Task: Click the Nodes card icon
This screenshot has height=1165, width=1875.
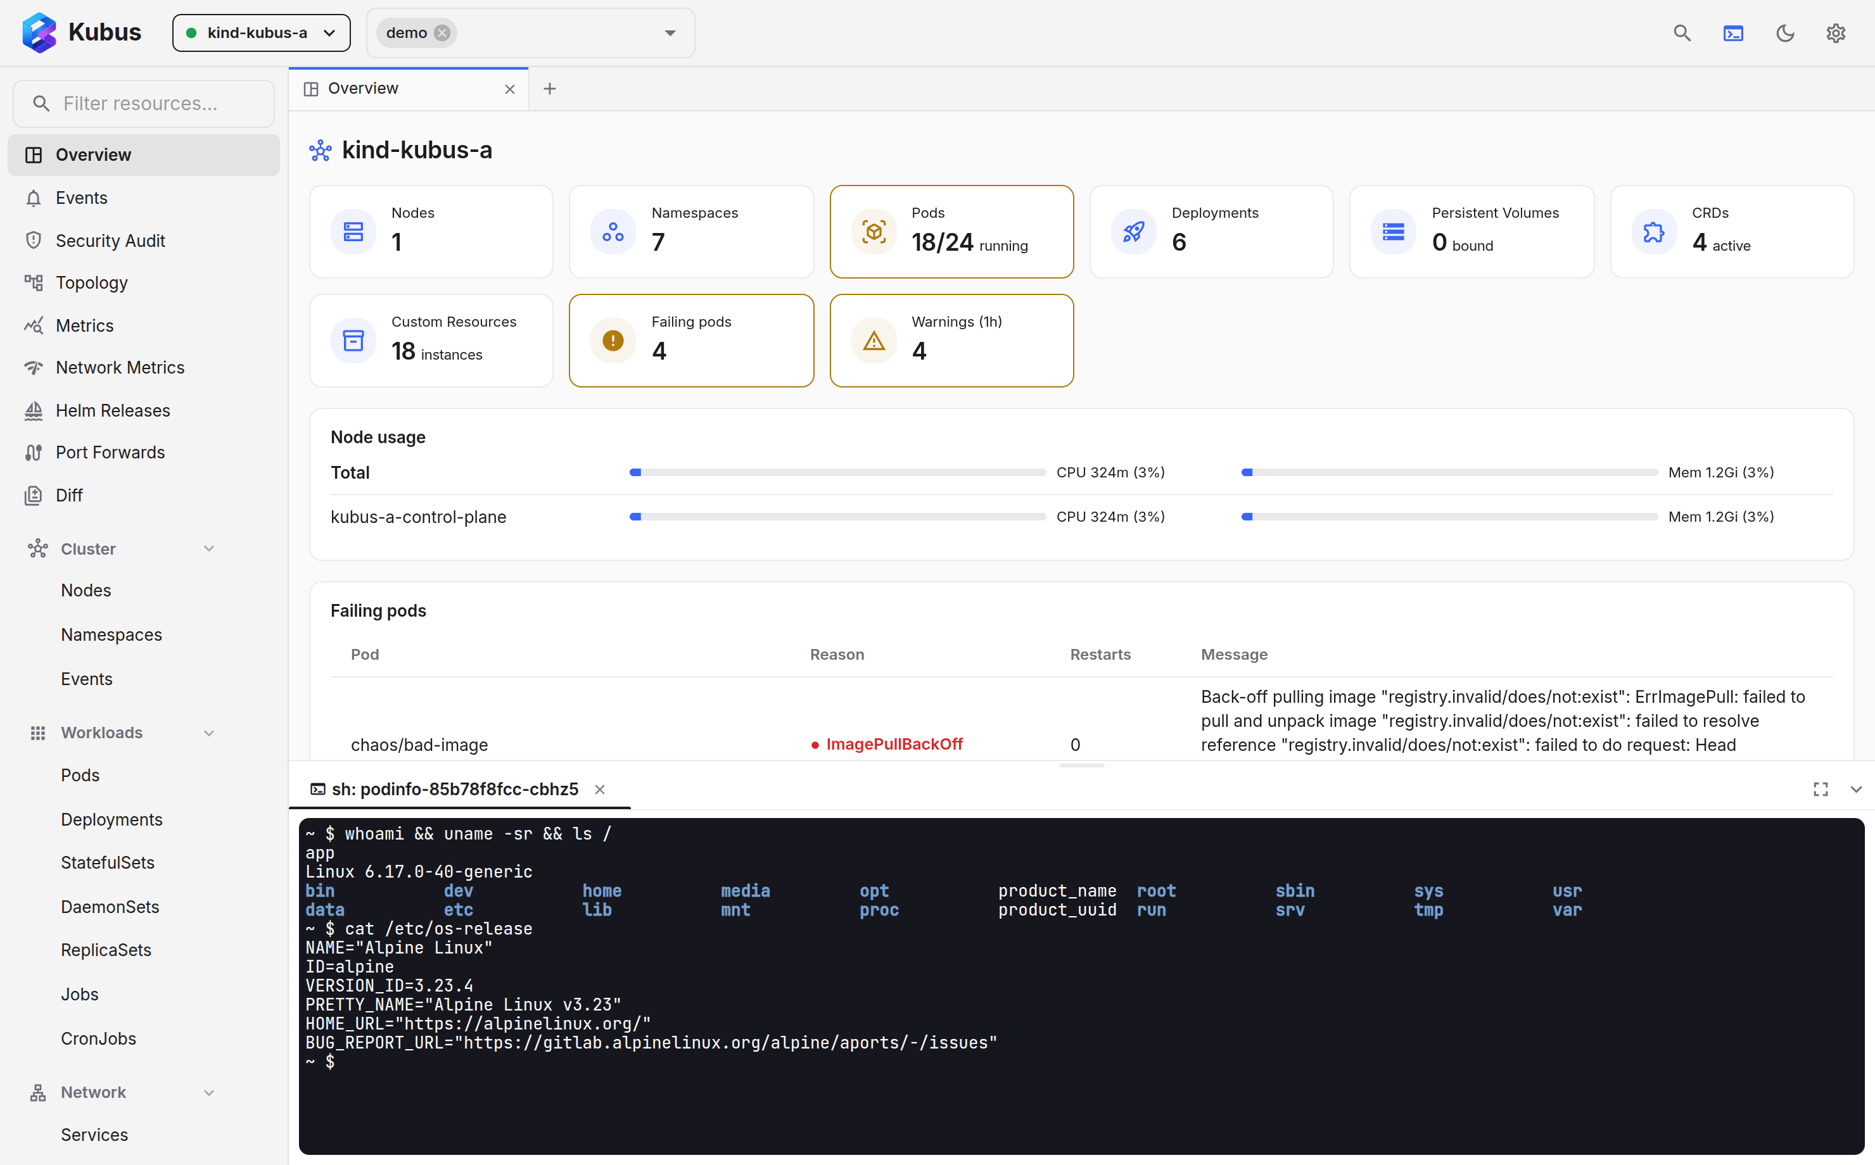Action: tap(353, 232)
